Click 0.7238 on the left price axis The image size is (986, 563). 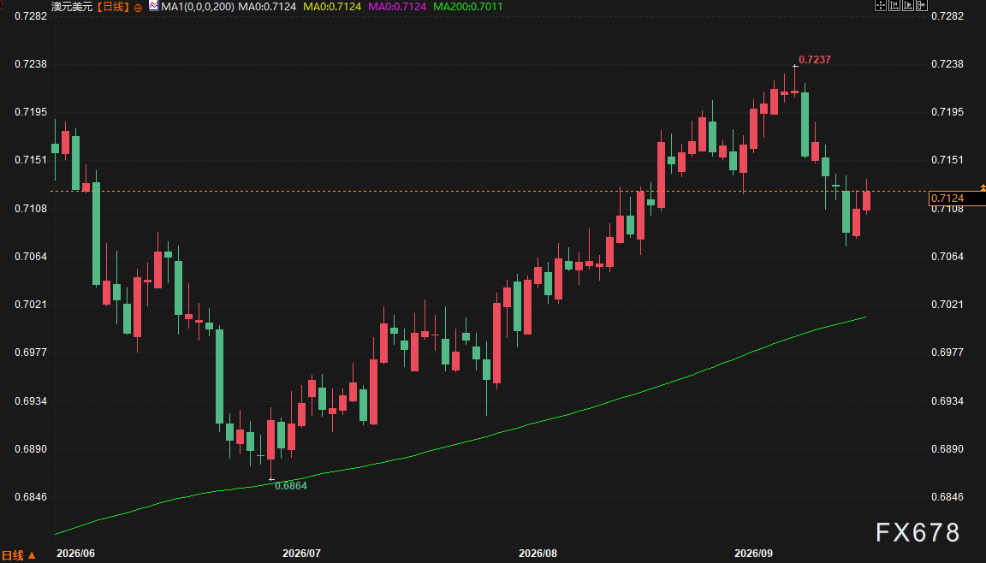pyautogui.click(x=31, y=64)
